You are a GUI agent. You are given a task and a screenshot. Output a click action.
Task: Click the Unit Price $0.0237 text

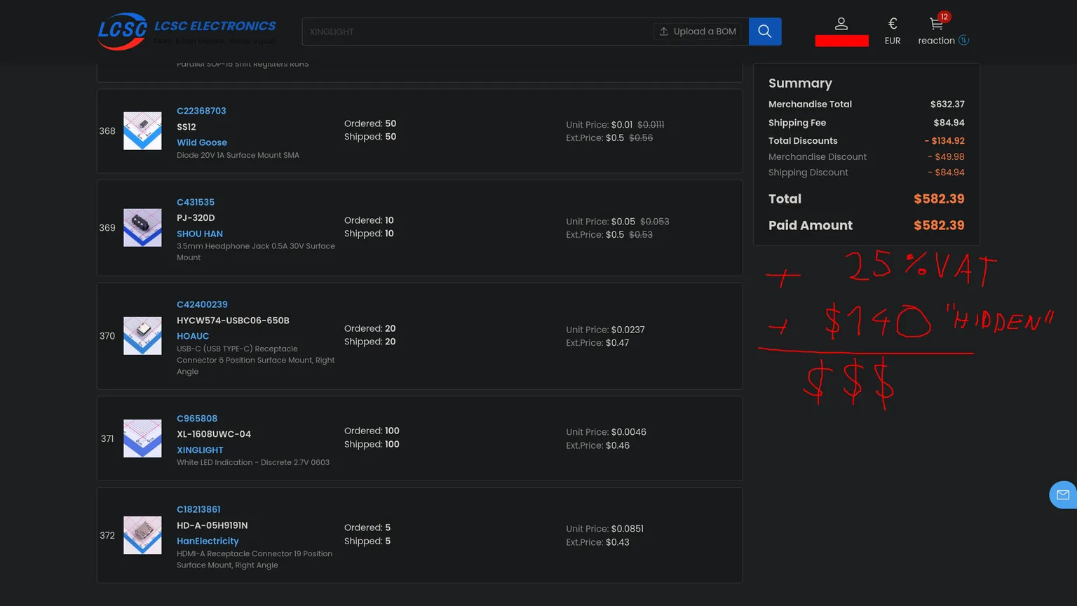pyautogui.click(x=605, y=330)
